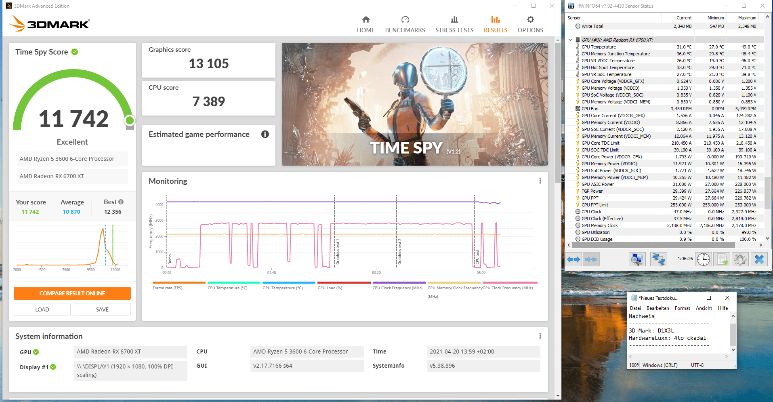
Task: Click the HWiNFO vertical scrollbar up arrow
Action: [x=767, y=17]
